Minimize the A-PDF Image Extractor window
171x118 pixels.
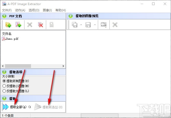coord(142,4)
